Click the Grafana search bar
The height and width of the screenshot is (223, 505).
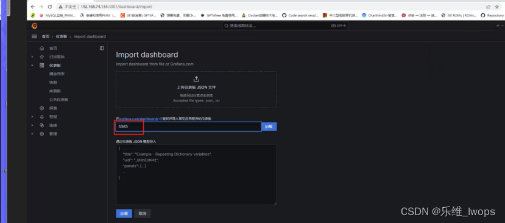(284, 26)
